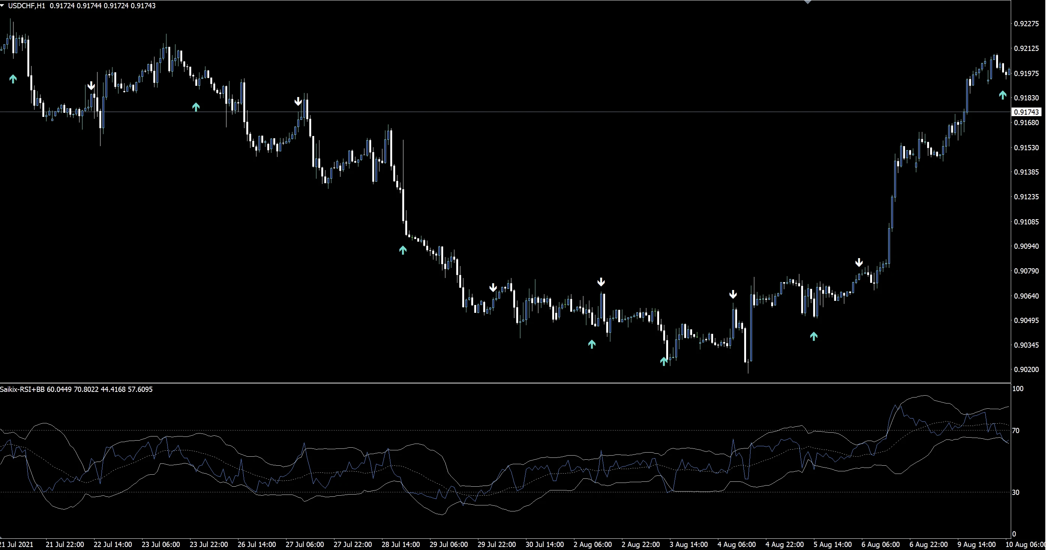Click the down arrow signal near 2 Aug 06:00
1046x550 pixels.
[601, 281]
